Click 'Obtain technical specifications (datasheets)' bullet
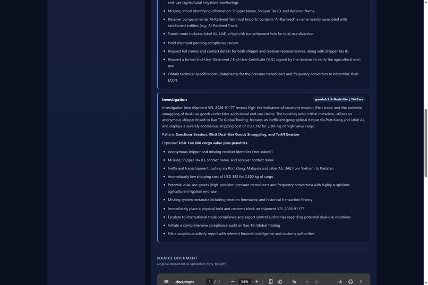 [x=263, y=77]
